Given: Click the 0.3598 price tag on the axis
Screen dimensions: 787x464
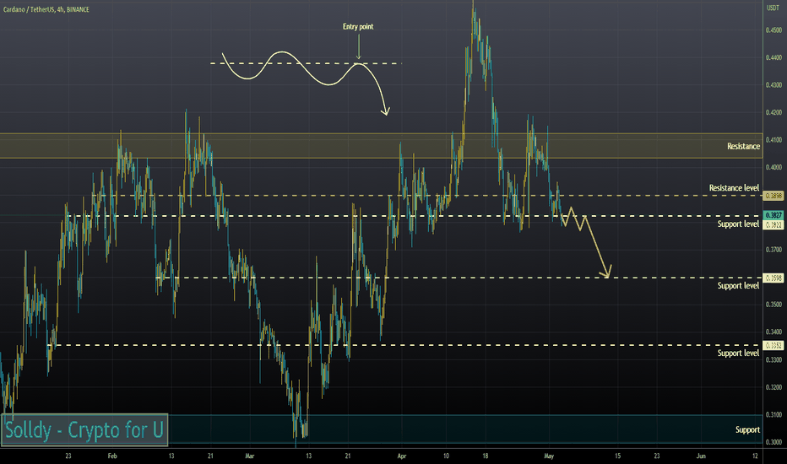Looking at the screenshot, I should pyautogui.click(x=773, y=278).
